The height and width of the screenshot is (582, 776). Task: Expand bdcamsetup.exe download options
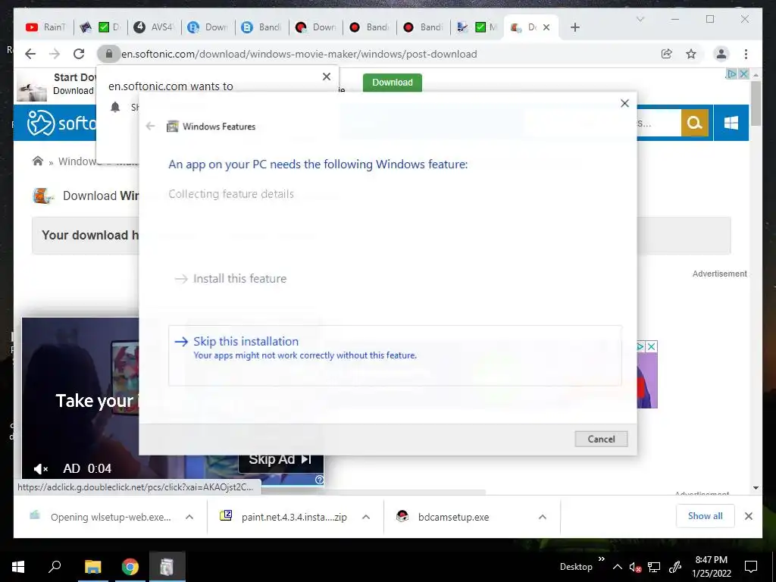pyautogui.click(x=543, y=517)
